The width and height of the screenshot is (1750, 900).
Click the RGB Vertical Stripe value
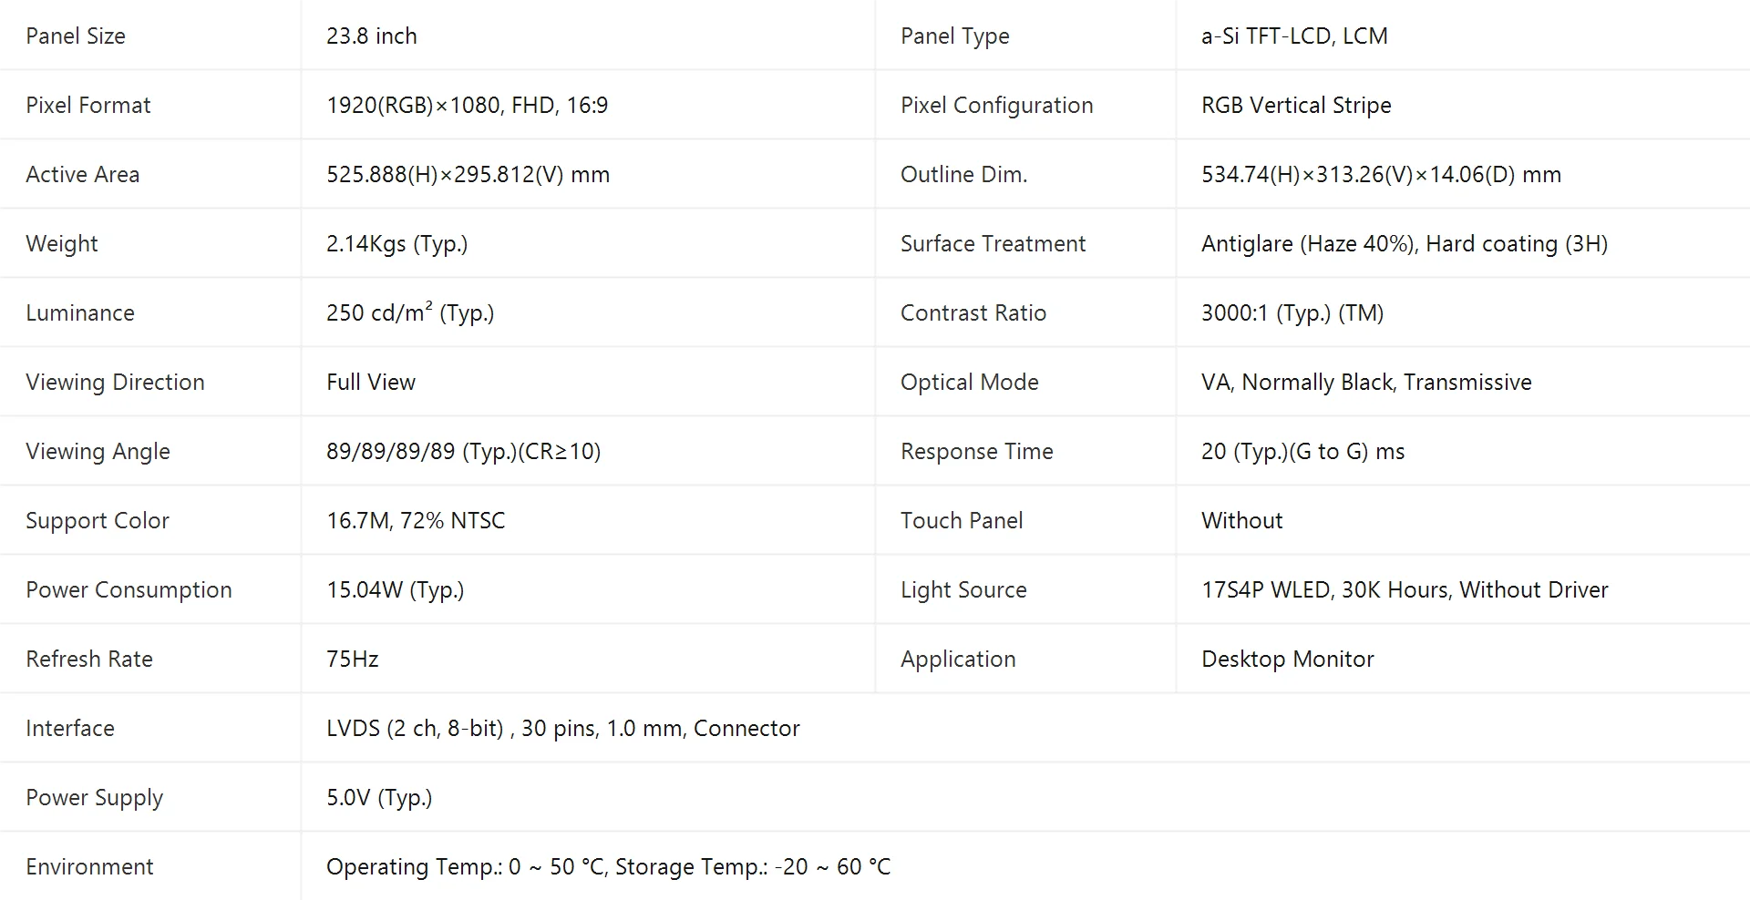(x=1296, y=106)
